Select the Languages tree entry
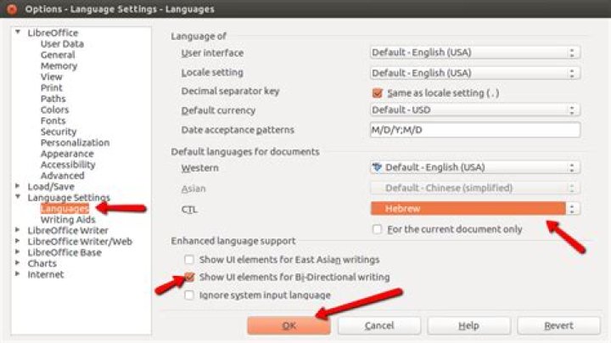The width and height of the screenshot is (611, 343). point(64,209)
